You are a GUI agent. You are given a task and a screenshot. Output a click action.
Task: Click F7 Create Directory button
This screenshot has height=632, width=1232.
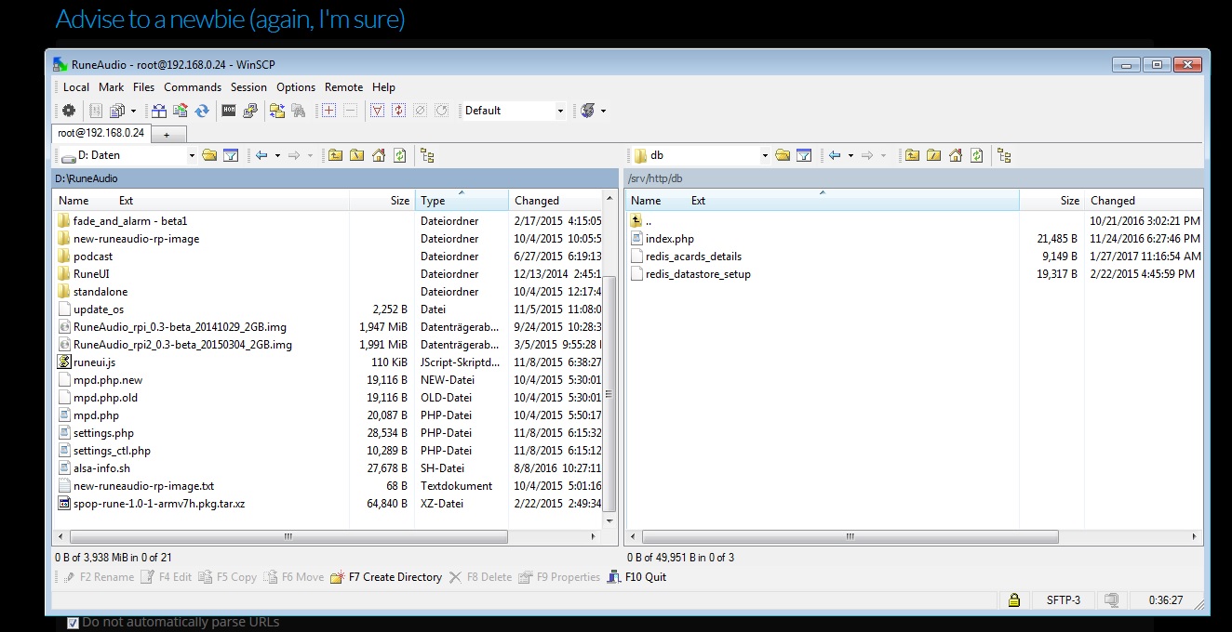[x=386, y=577]
